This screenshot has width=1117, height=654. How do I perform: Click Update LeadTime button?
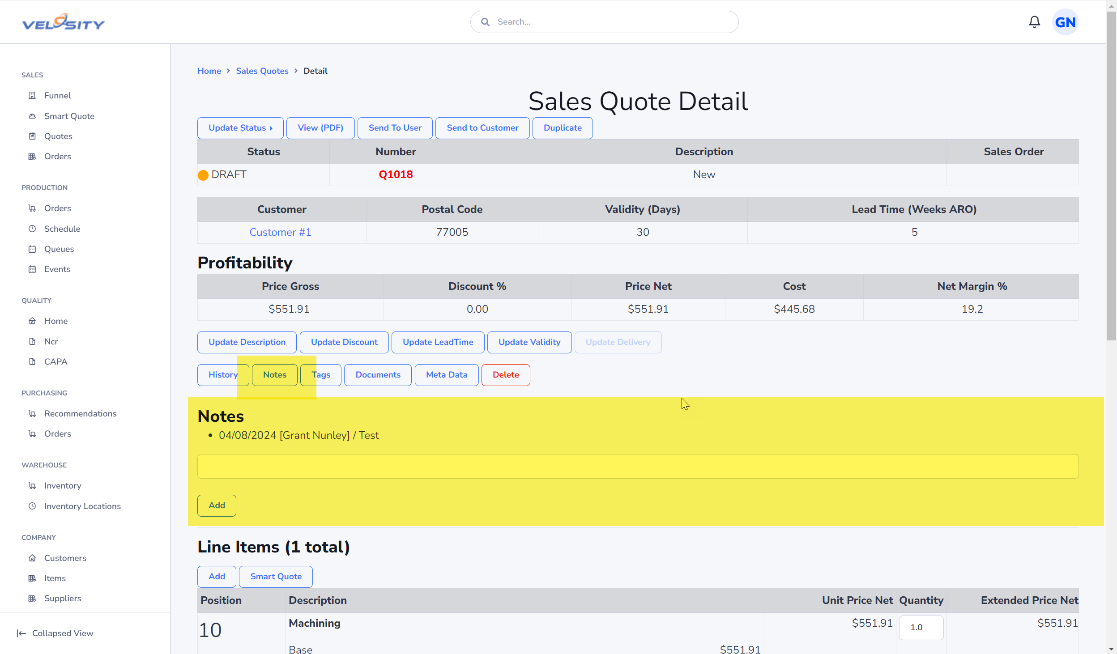coord(438,342)
